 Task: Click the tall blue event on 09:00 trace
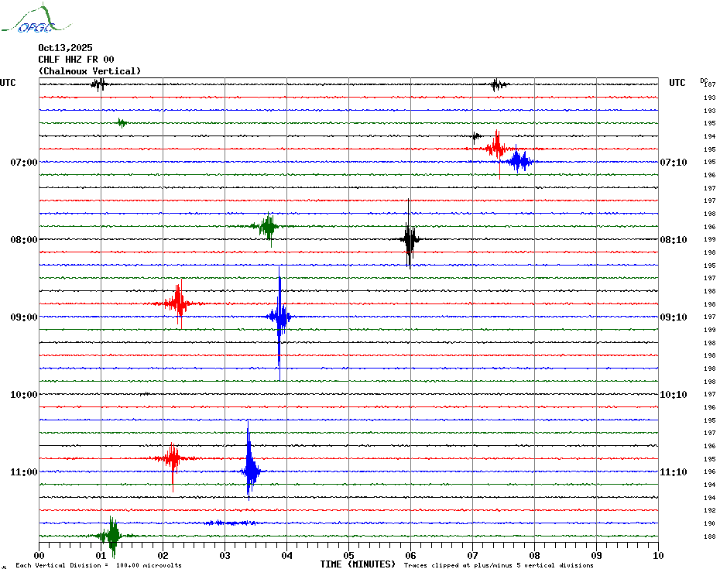(279, 317)
